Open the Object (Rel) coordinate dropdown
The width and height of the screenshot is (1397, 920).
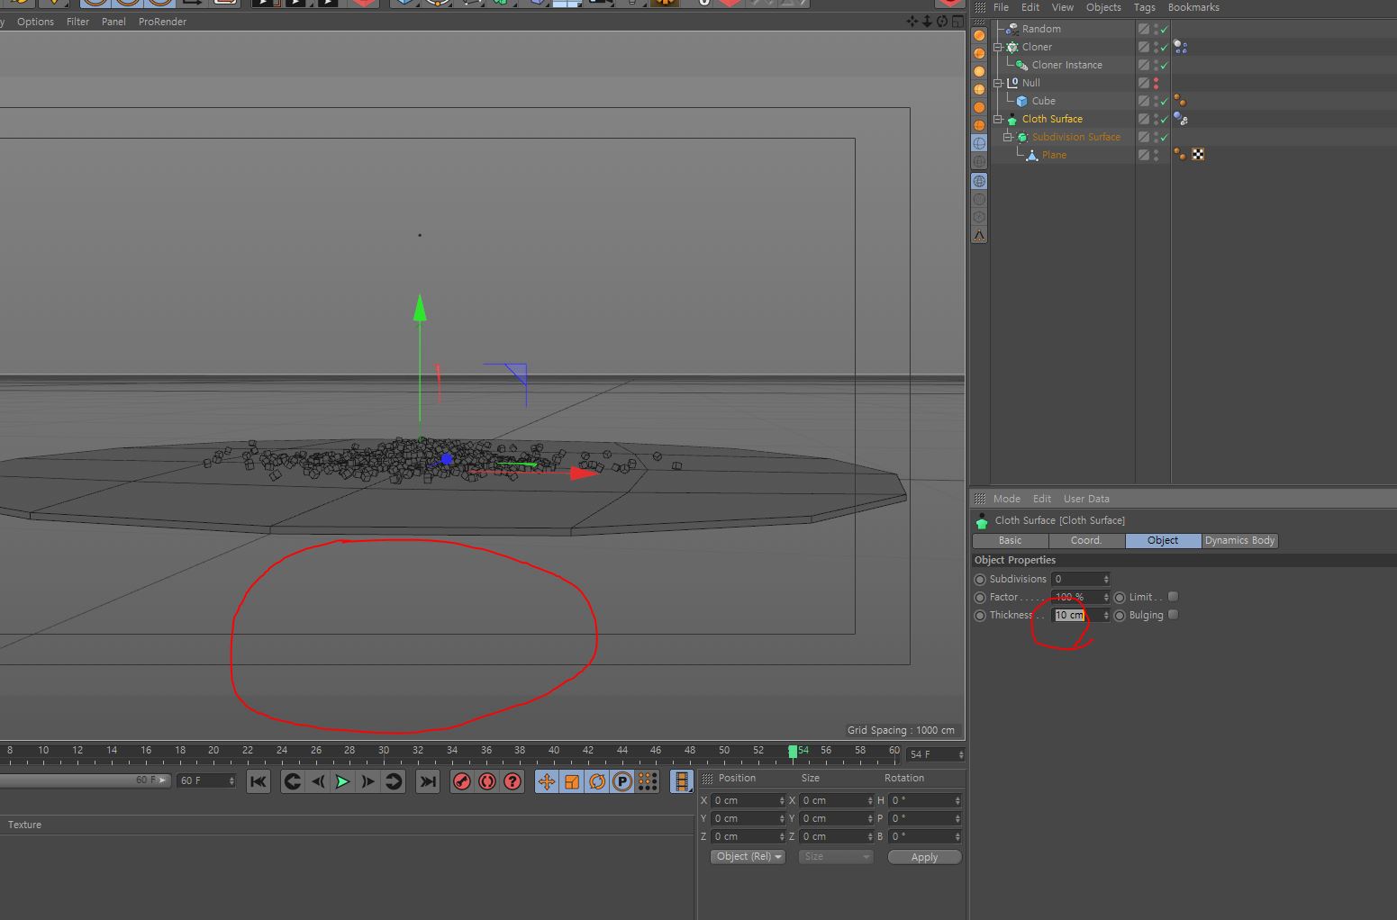[748, 857]
